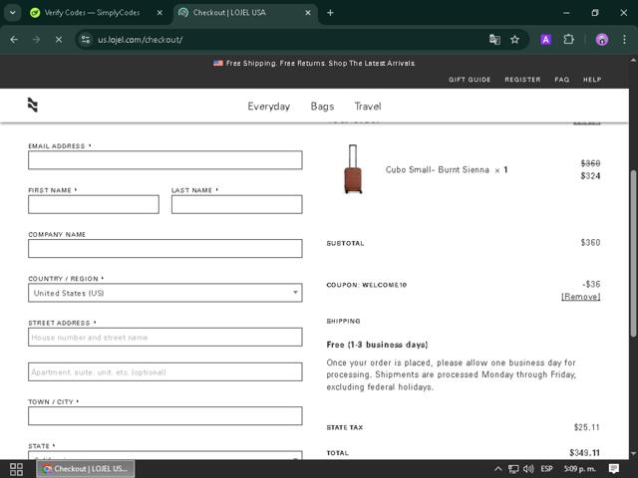Click the Cubo Small- Burnt Sienna product name
The height and width of the screenshot is (478, 638).
[x=437, y=170]
